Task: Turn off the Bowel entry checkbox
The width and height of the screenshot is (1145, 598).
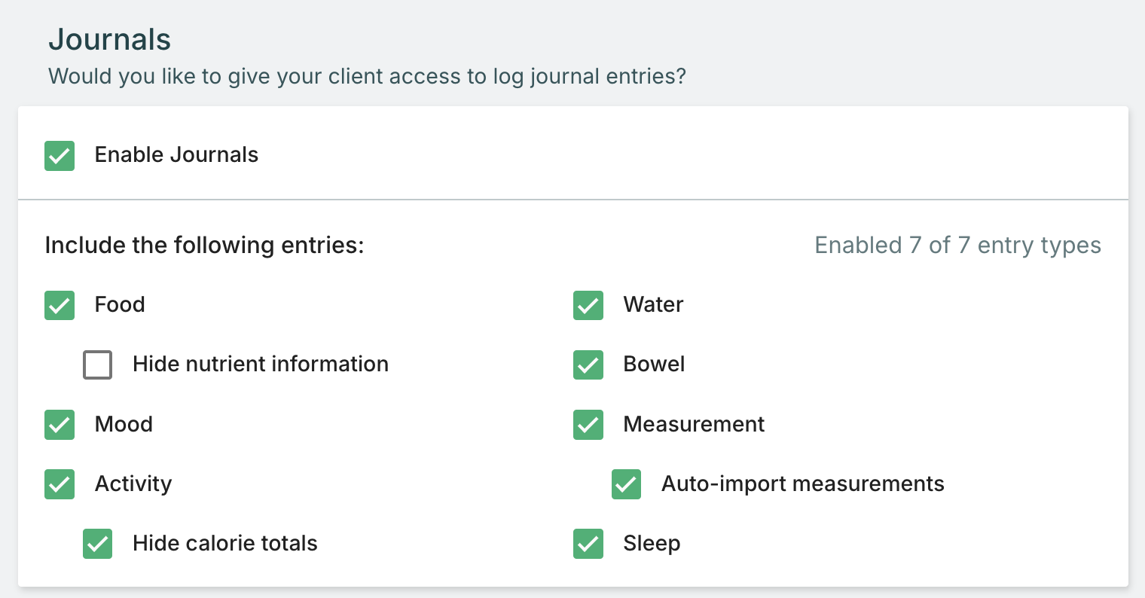Action: click(x=588, y=365)
